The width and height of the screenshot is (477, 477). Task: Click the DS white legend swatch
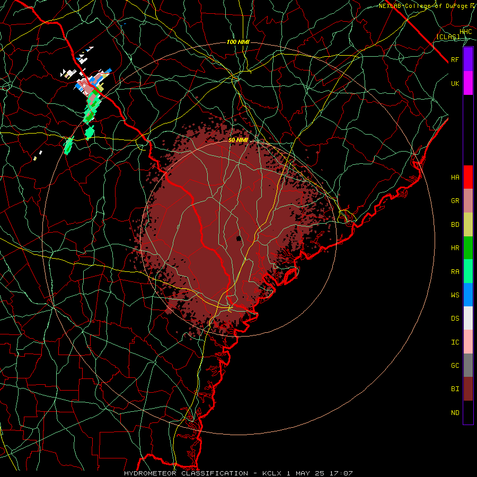click(468, 318)
